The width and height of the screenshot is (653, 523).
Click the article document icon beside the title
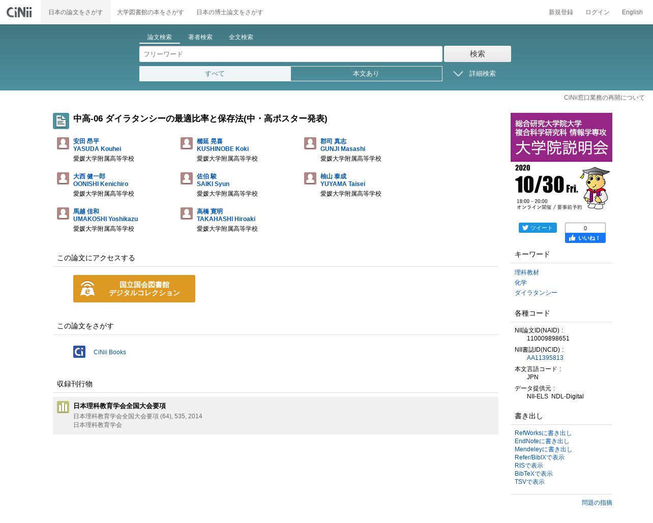click(61, 121)
